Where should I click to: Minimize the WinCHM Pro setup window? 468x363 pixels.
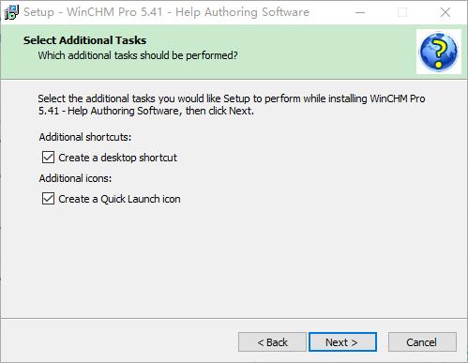click(360, 12)
